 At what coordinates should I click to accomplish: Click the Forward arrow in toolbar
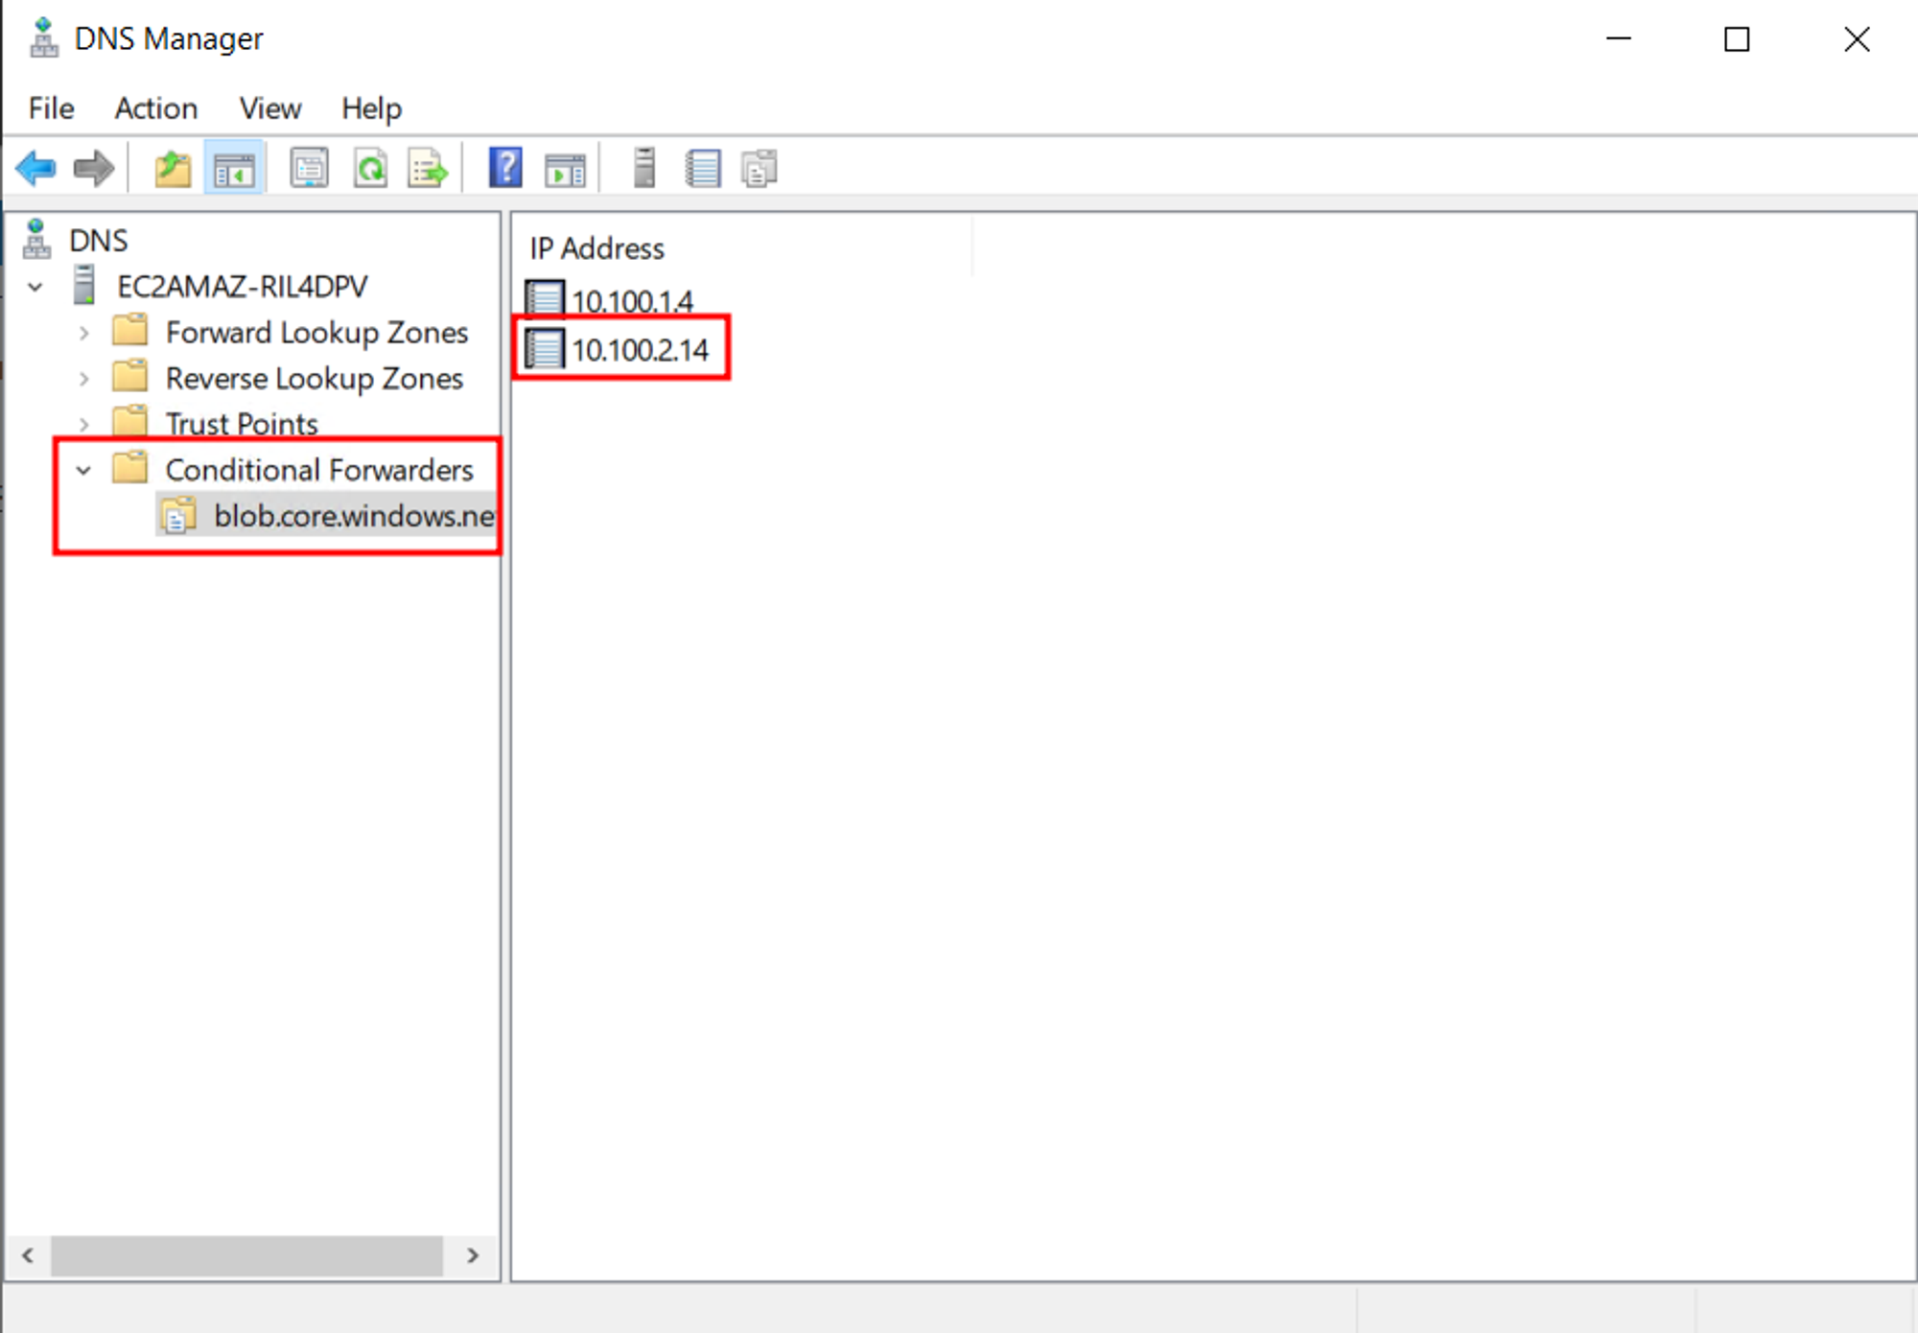tap(94, 169)
